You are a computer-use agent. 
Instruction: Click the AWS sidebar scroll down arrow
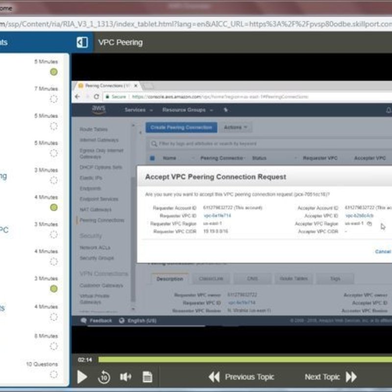click(x=133, y=309)
